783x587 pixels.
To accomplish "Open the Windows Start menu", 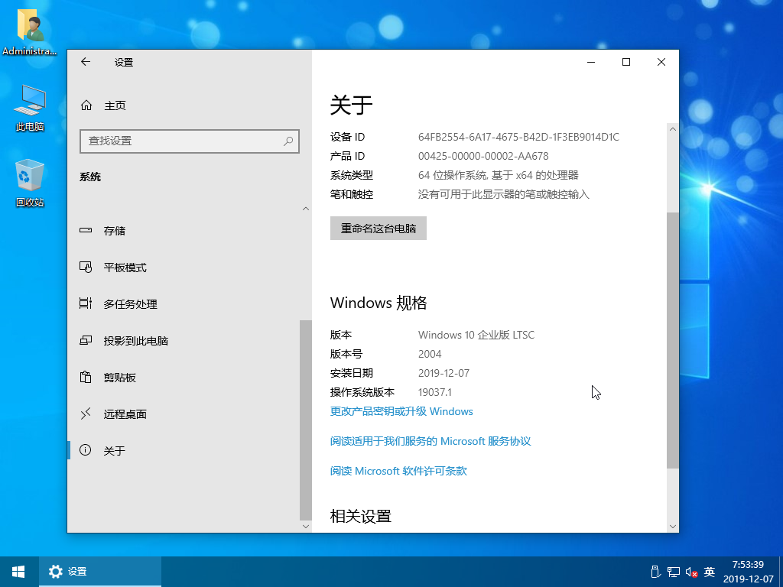I will click(x=18, y=572).
